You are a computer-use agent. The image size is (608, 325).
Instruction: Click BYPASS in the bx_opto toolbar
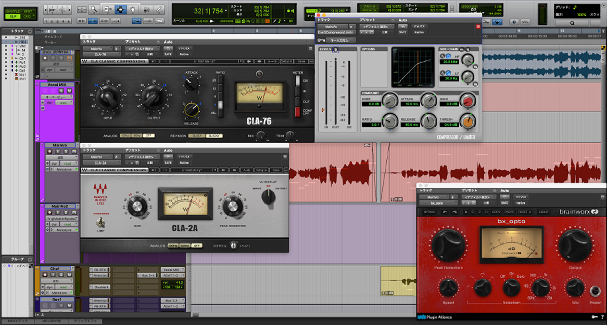click(x=430, y=211)
